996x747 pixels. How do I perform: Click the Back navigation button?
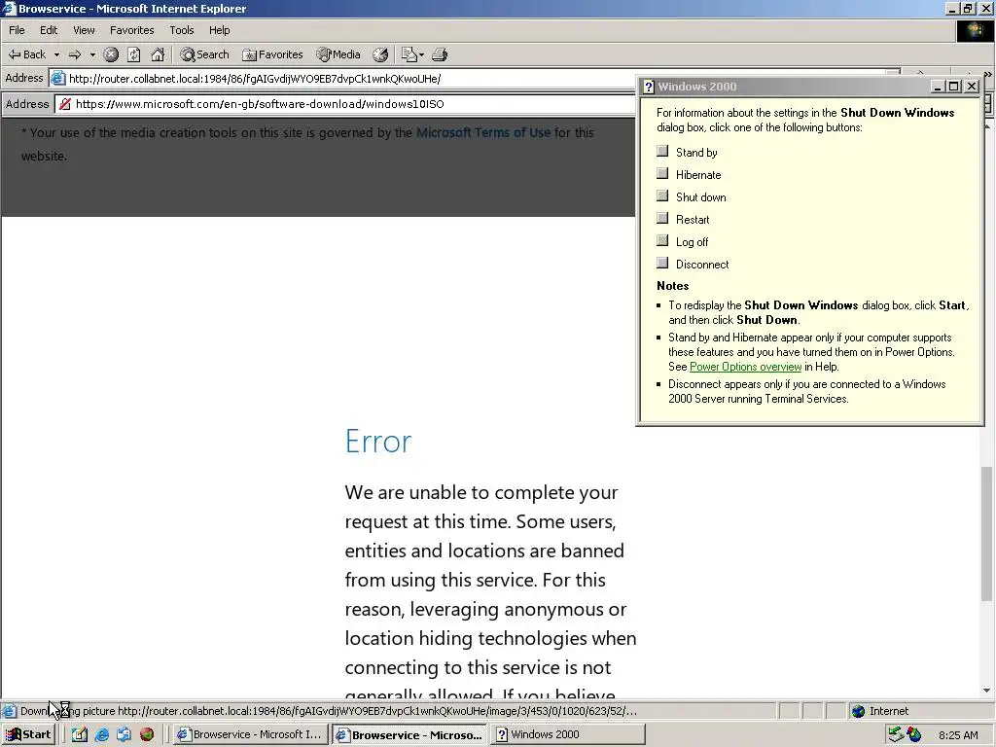[x=26, y=54]
